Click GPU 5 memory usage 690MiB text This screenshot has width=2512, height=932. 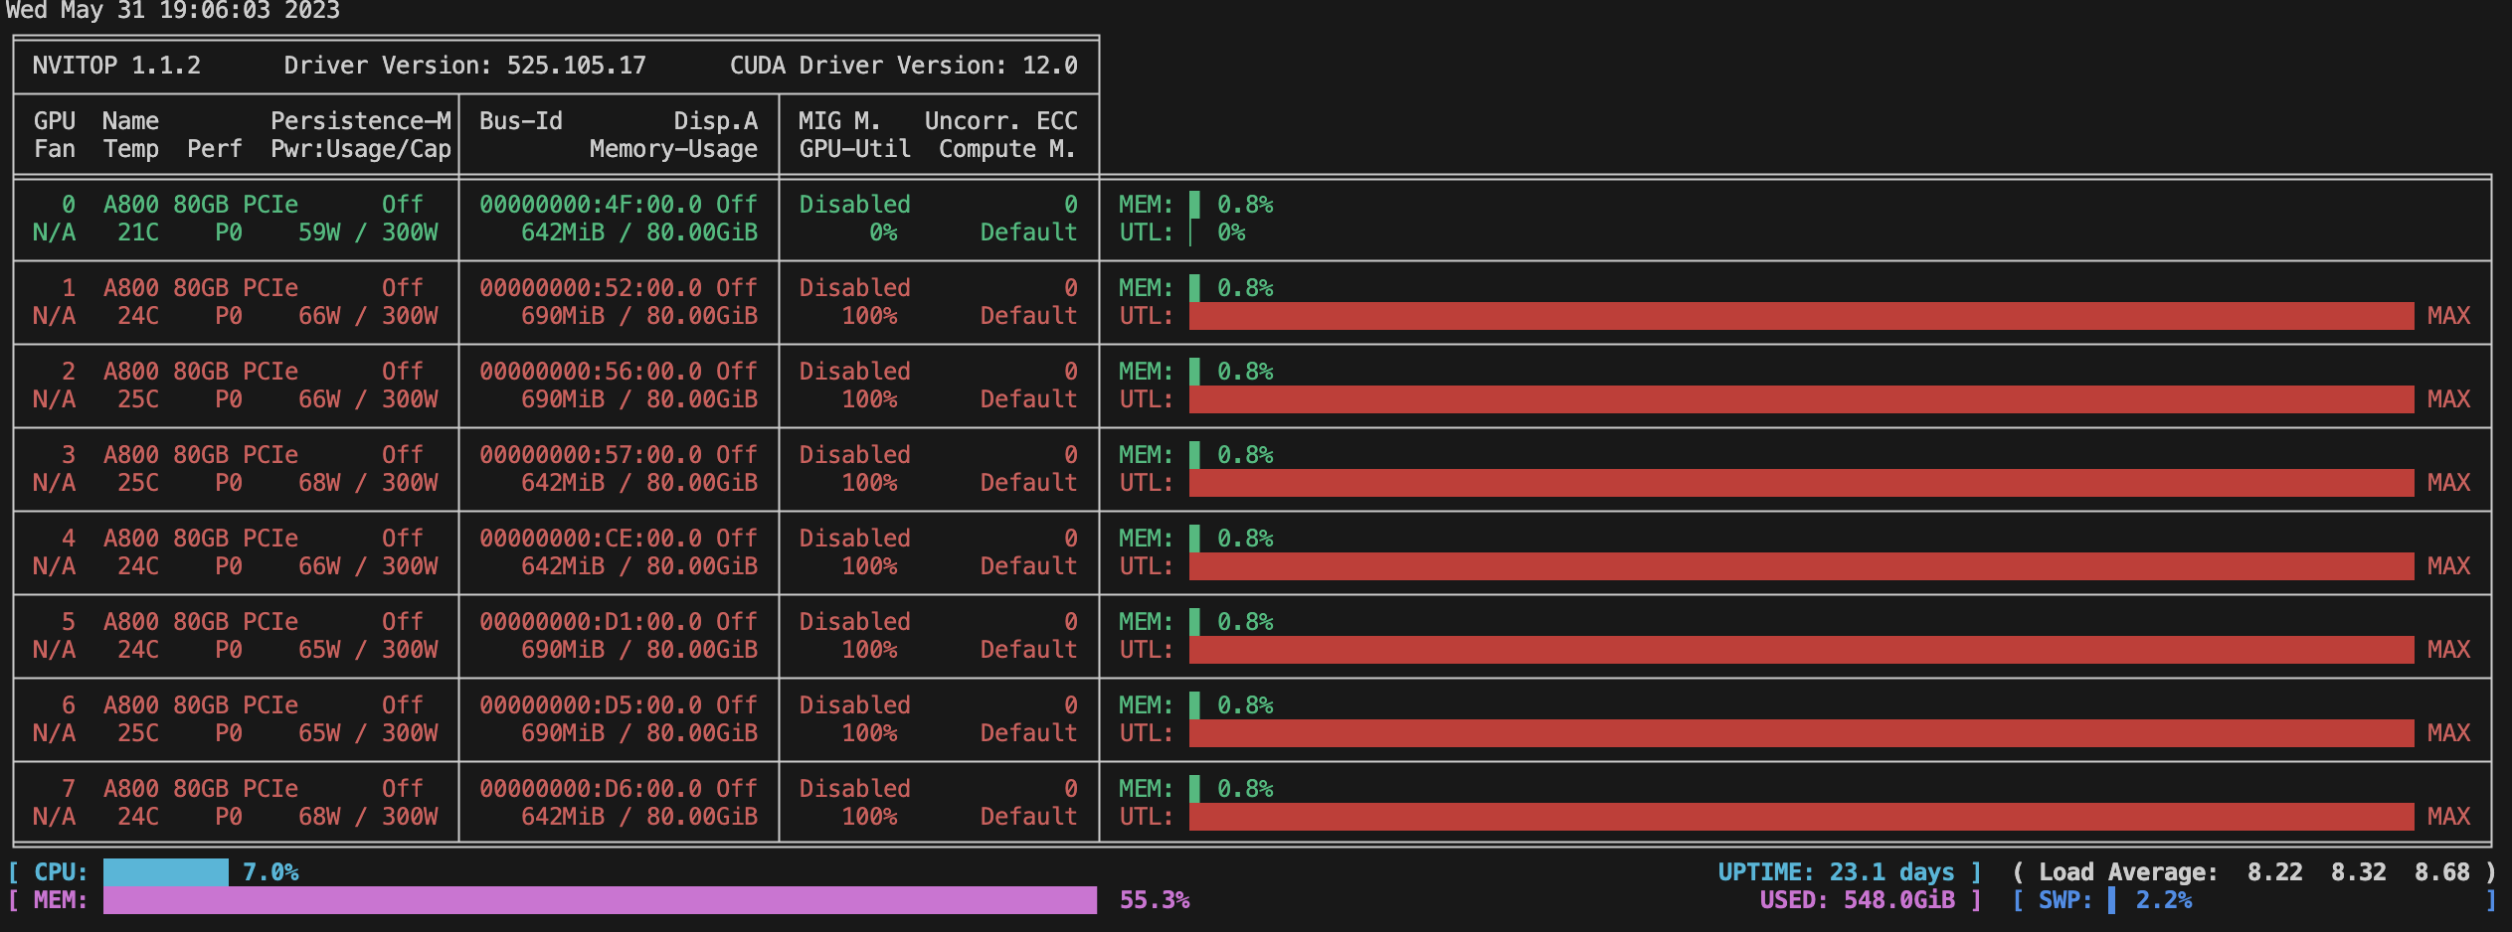(x=563, y=650)
